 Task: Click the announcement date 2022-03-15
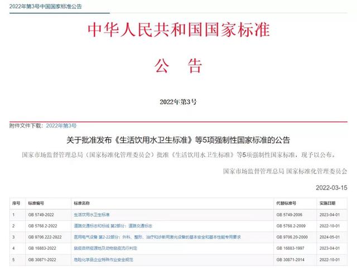click(331, 188)
